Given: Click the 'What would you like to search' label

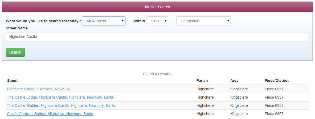Looking at the screenshot, I should tap(43, 21).
